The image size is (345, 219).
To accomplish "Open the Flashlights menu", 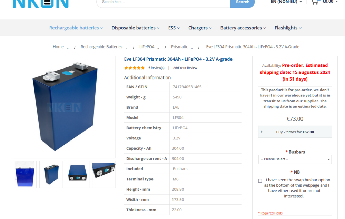I will pyautogui.click(x=288, y=28).
